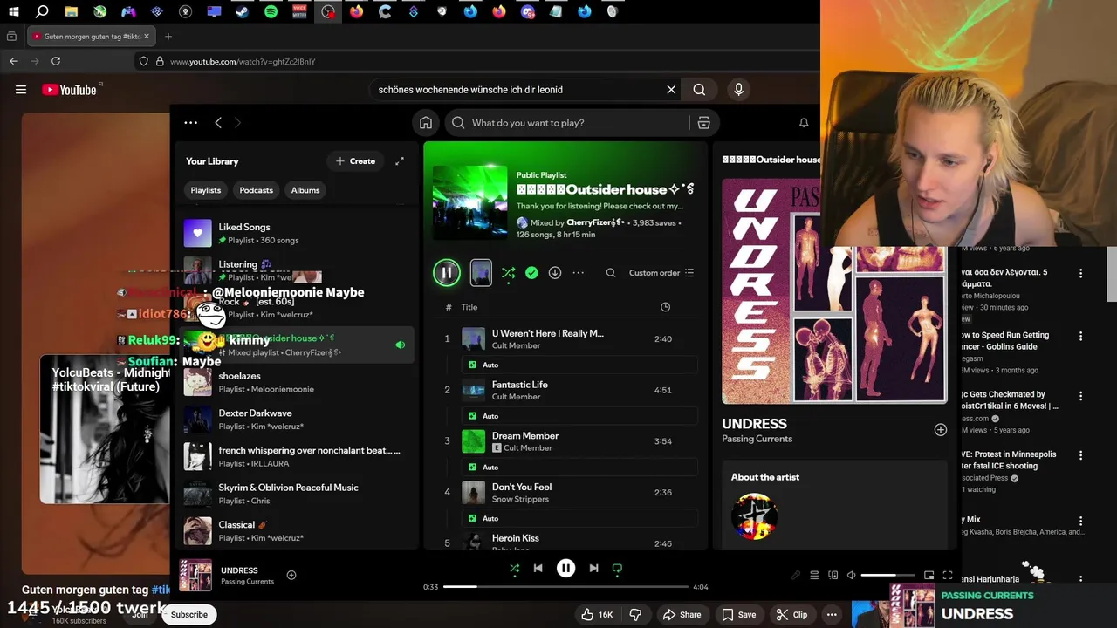Expand Your Library to full view
This screenshot has height=628, width=1117.
pyautogui.click(x=400, y=161)
